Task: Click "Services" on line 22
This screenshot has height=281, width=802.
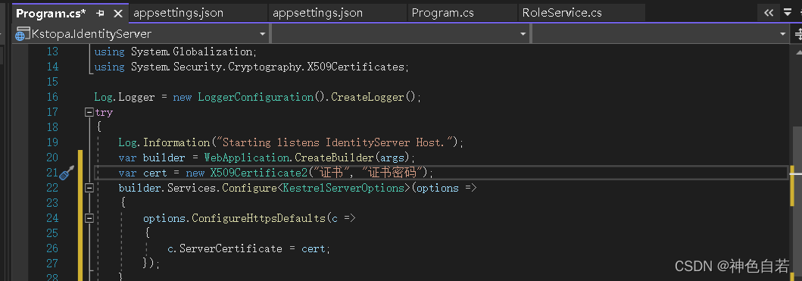Action: pyautogui.click(x=192, y=188)
